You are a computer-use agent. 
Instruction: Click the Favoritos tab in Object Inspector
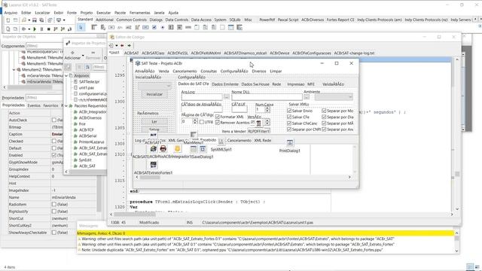coord(50,105)
